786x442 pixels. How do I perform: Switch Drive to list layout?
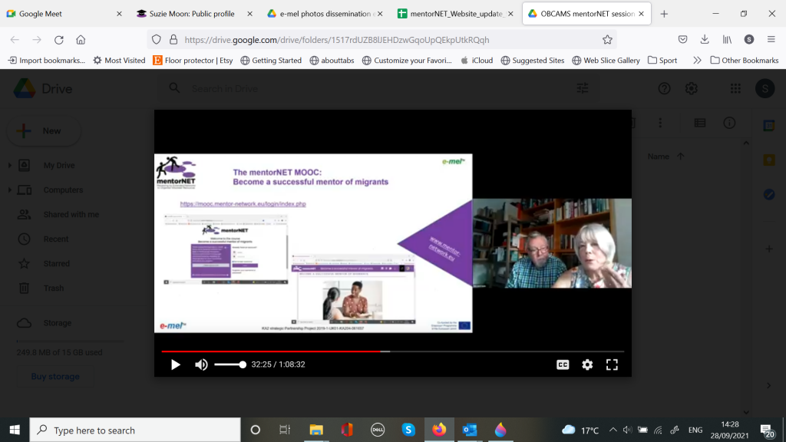[x=700, y=123]
